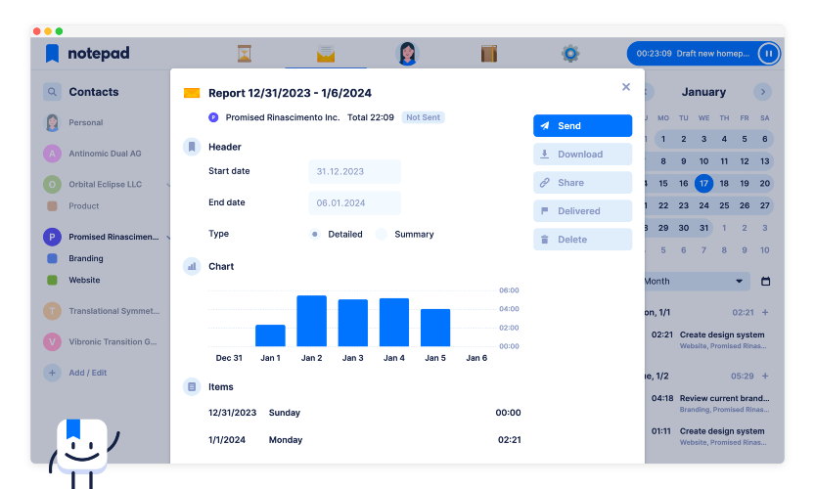The width and height of the screenshot is (815, 489).
Task: Add entry to Tuesday 1/2
Action: pos(765,376)
